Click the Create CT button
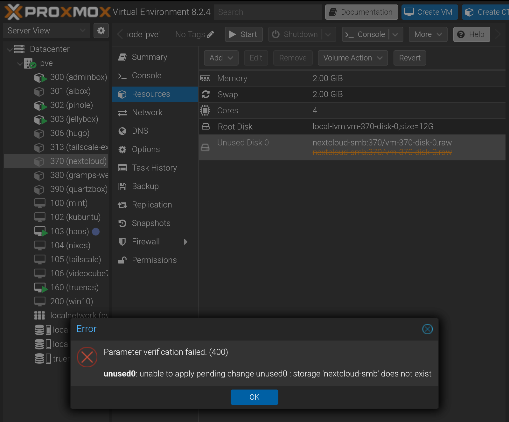The height and width of the screenshot is (422, 509). (x=485, y=12)
